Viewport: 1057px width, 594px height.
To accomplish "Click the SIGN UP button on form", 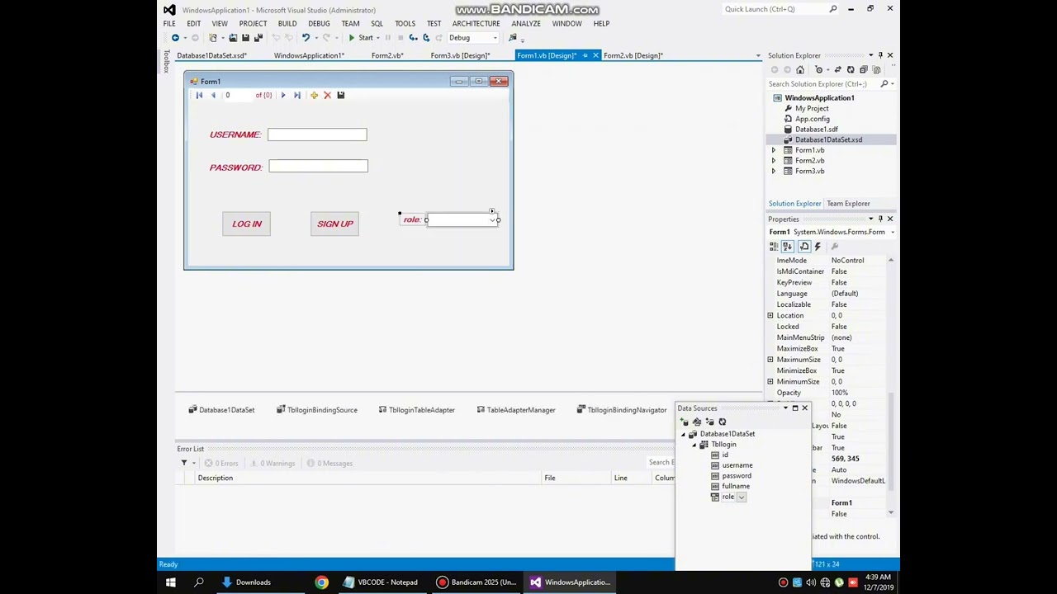I will coord(334,224).
